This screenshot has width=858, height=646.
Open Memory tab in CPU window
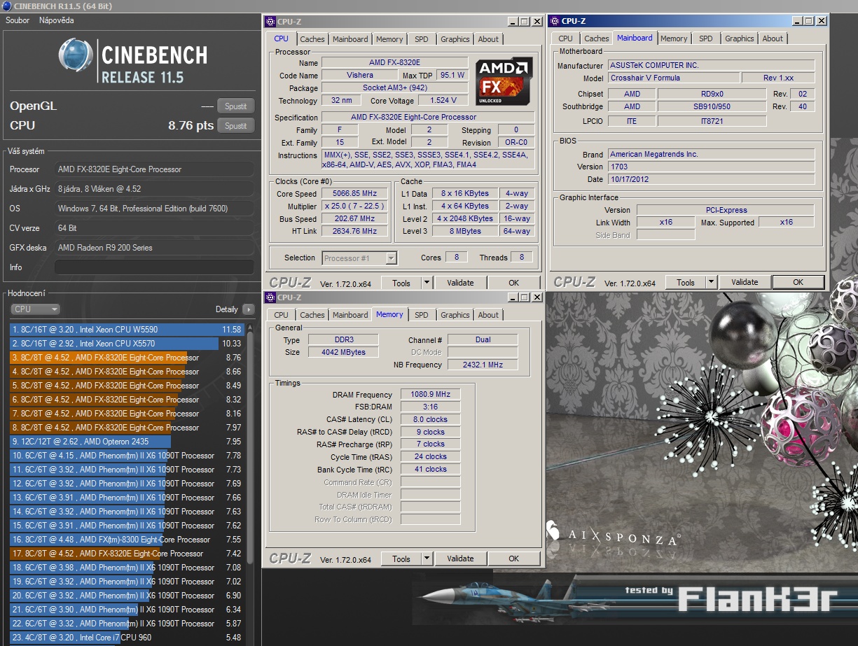coord(389,39)
